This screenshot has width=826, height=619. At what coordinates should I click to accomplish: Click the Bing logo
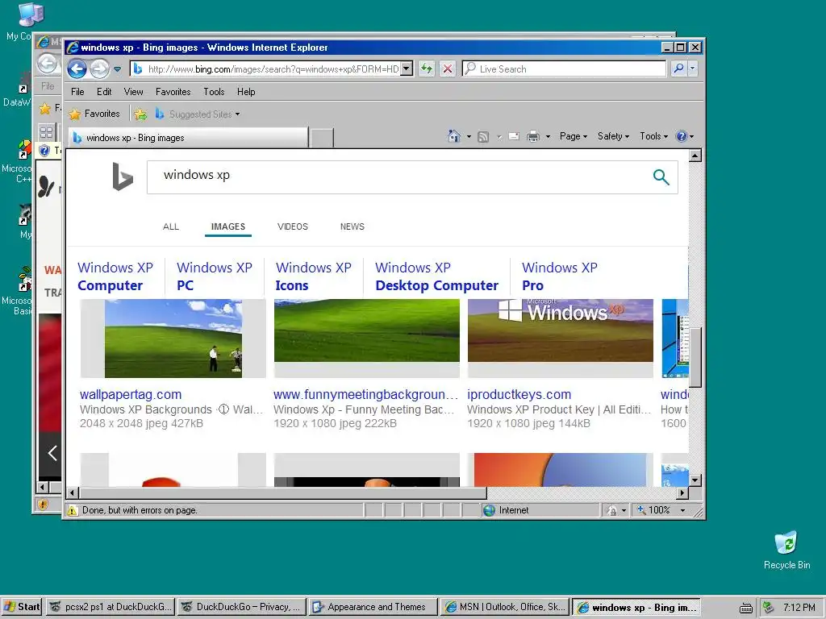tap(123, 177)
